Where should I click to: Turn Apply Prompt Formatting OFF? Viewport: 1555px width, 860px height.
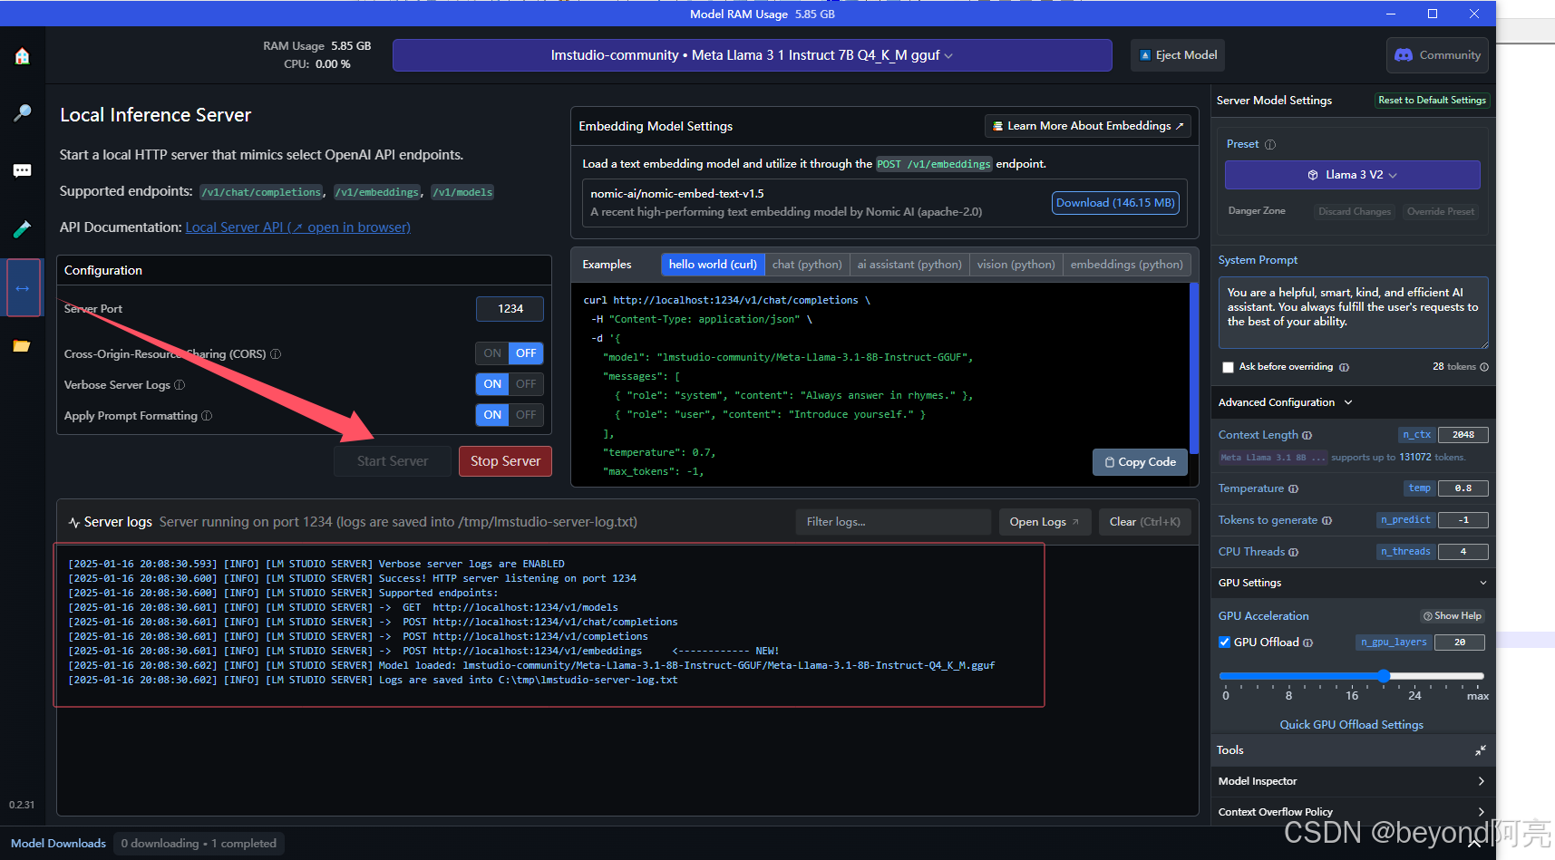coord(526,415)
